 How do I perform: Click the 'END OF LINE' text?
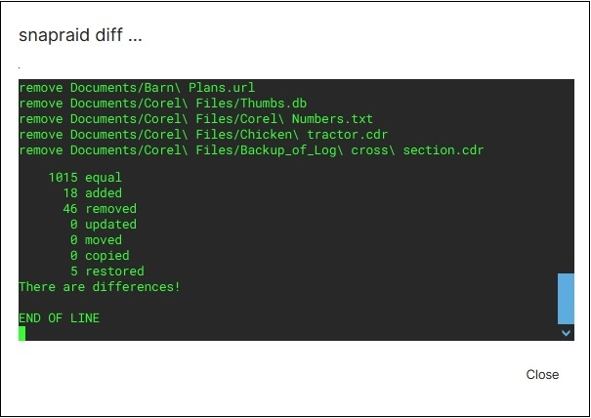[59, 318]
